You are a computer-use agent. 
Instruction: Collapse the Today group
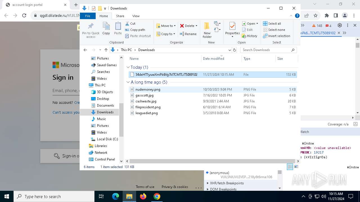(x=128, y=67)
